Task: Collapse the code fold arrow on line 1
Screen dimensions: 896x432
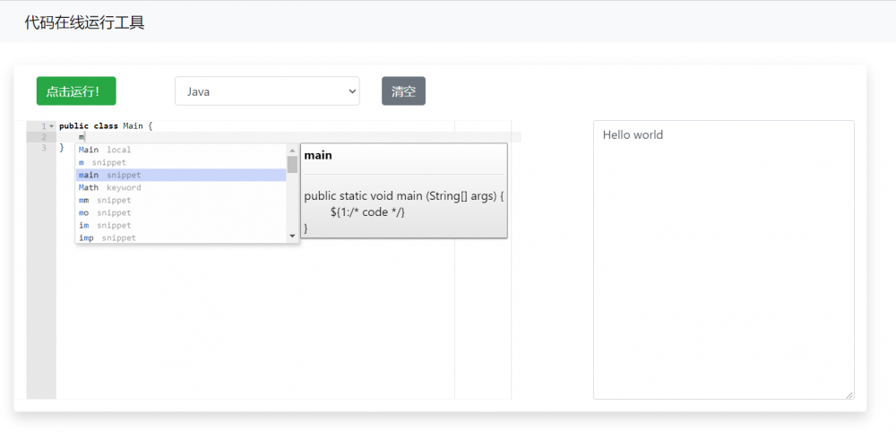Action: pyautogui.click(x=52, y=126)
